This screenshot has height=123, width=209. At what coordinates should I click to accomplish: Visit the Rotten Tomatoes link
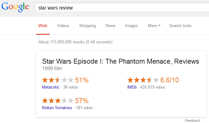click(57, 108)
